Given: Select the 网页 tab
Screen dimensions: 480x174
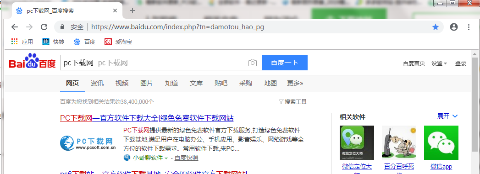Looking at the screenshot, I should (72, 83).
